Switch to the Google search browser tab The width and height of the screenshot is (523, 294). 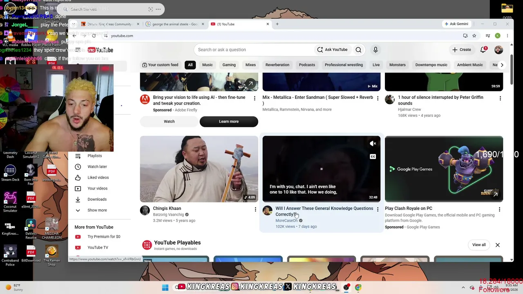[175, 24]
